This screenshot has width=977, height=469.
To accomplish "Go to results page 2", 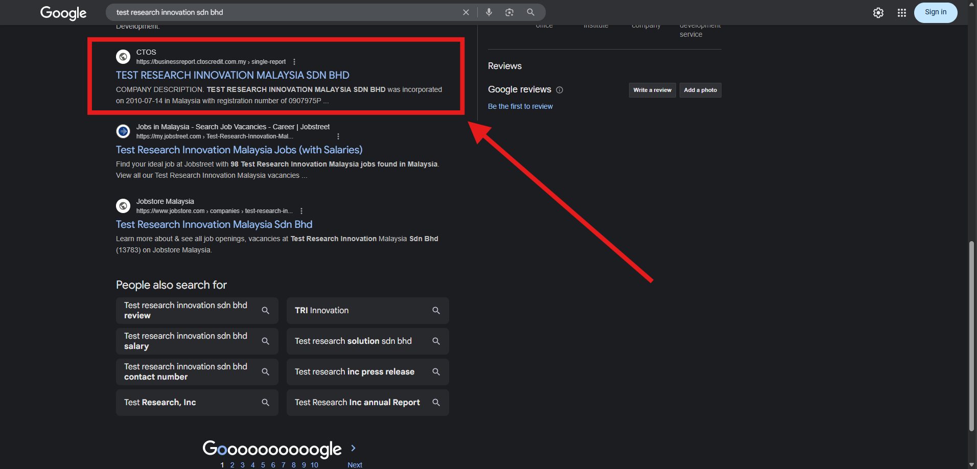I will pyautogui.click(x=232, y=464).
